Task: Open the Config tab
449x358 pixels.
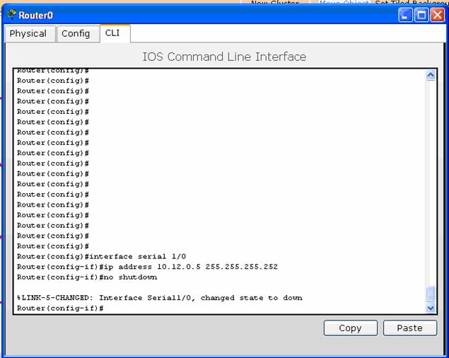Action: pos(76,33)
